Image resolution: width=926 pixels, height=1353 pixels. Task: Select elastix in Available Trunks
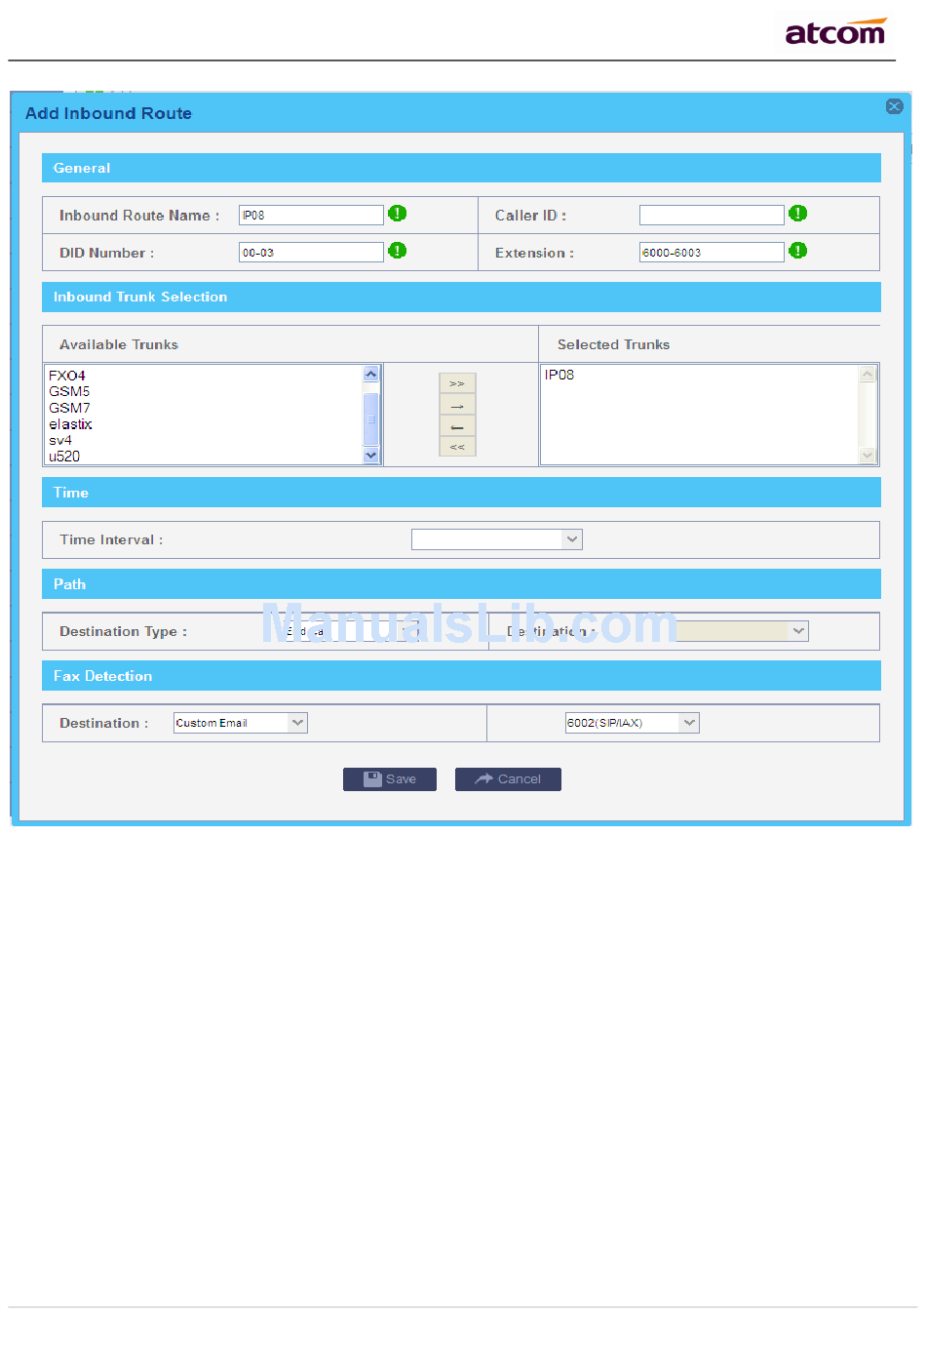pos(70,424)
